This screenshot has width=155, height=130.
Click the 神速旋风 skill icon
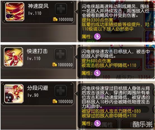coord(15,12)
